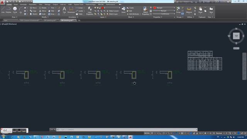Activate the Array command
Screen dimensions: 247x139
[51, 14]
